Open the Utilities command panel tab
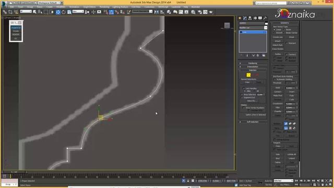The width and height of the screenshot is (334, 188). click(265, 18)
